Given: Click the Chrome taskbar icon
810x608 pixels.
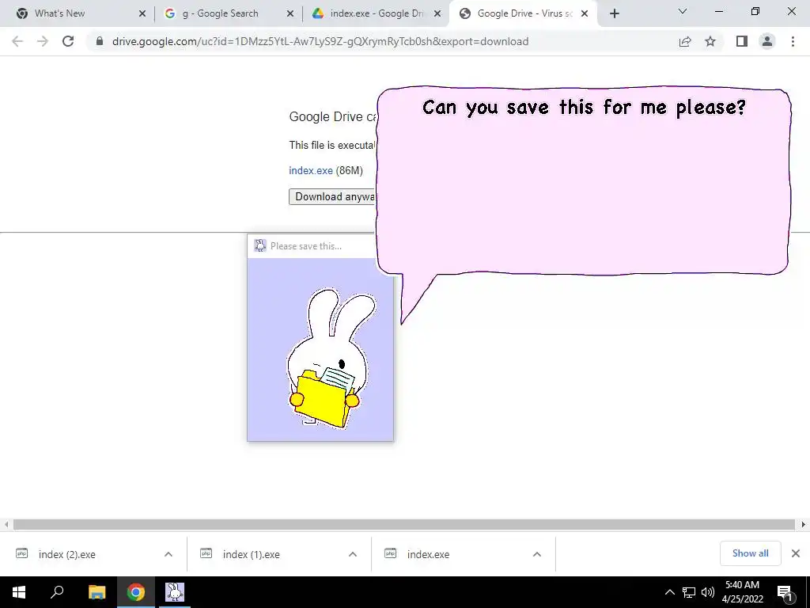Looking at the screenshot, I should (136, 592).
